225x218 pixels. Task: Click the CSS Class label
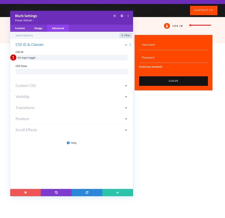[x=21, y=66]
